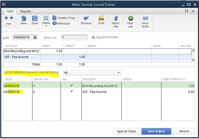This screenshot has height=139, width=199.
Task: Click the Find button
Action: 9,24
